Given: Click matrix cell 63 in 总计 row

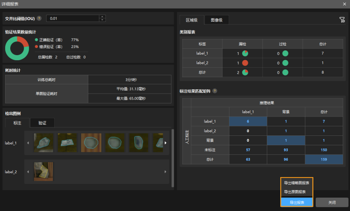Looking at the screenshot, I should tap(248, 159).
